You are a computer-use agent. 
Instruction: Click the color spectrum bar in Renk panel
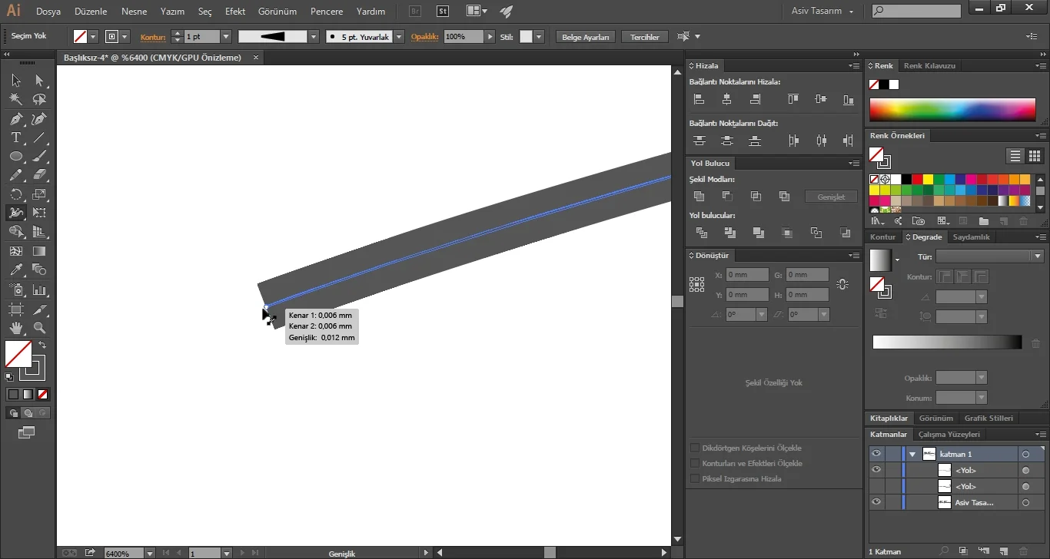click(x=952, y=110)
